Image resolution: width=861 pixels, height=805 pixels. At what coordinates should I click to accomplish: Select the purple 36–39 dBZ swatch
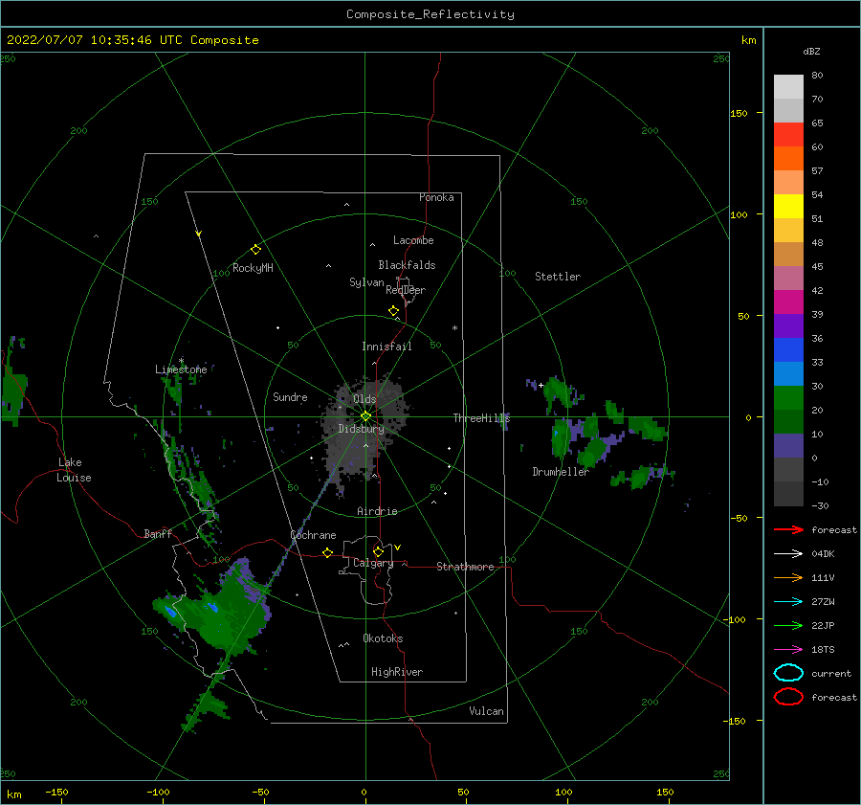788,325
